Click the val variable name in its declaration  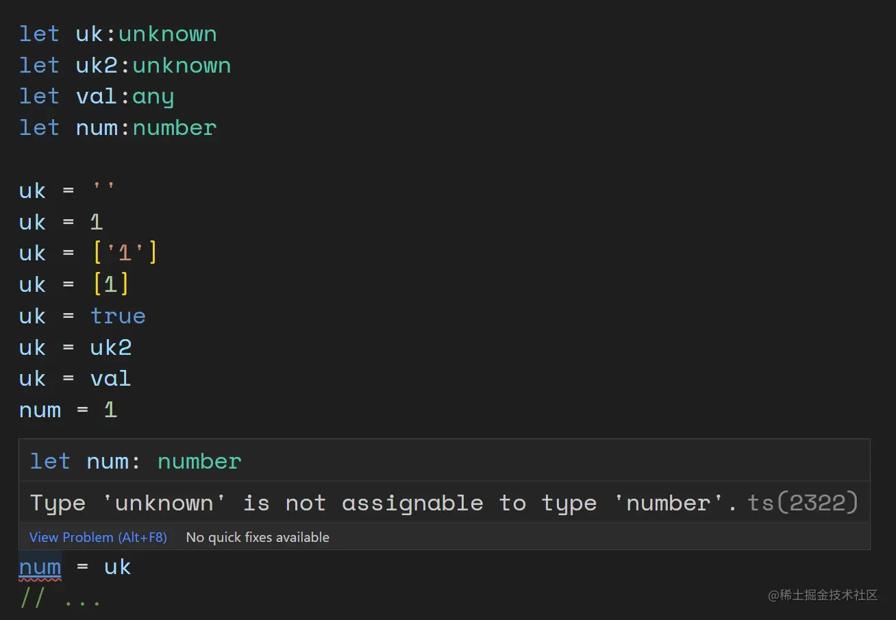[x=97, y=97]
